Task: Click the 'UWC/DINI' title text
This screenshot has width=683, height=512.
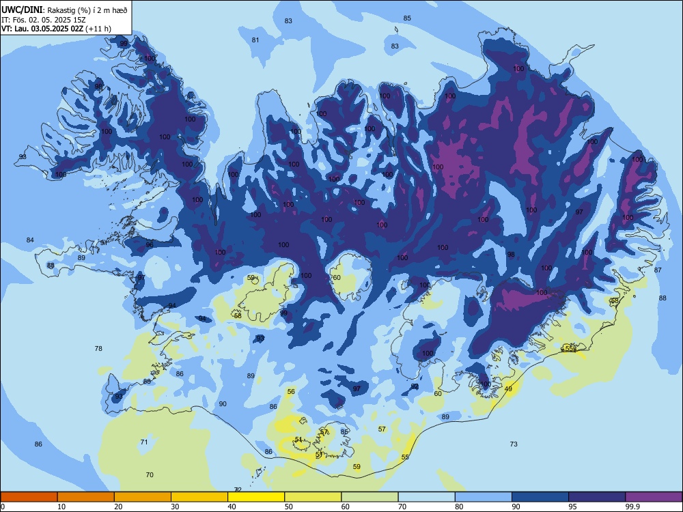Action: (22, 10)
